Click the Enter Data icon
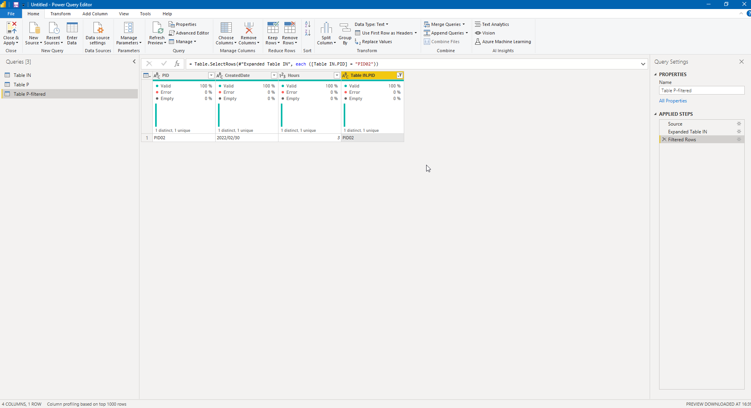 pos(72,28)
